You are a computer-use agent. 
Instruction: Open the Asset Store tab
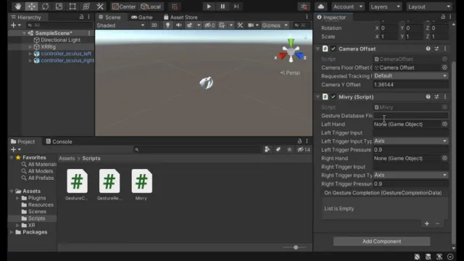pyautogui.click(x=181, y=17)
